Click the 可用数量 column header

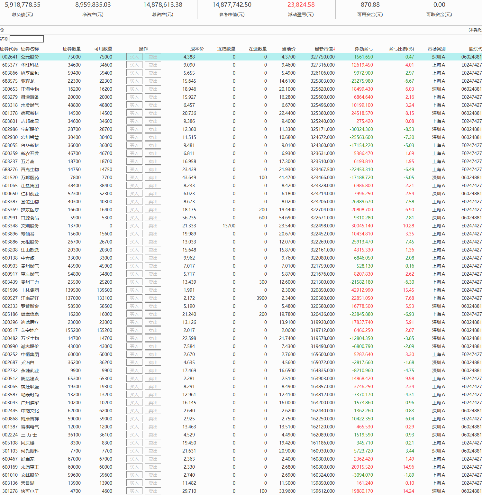coord(103,49)
